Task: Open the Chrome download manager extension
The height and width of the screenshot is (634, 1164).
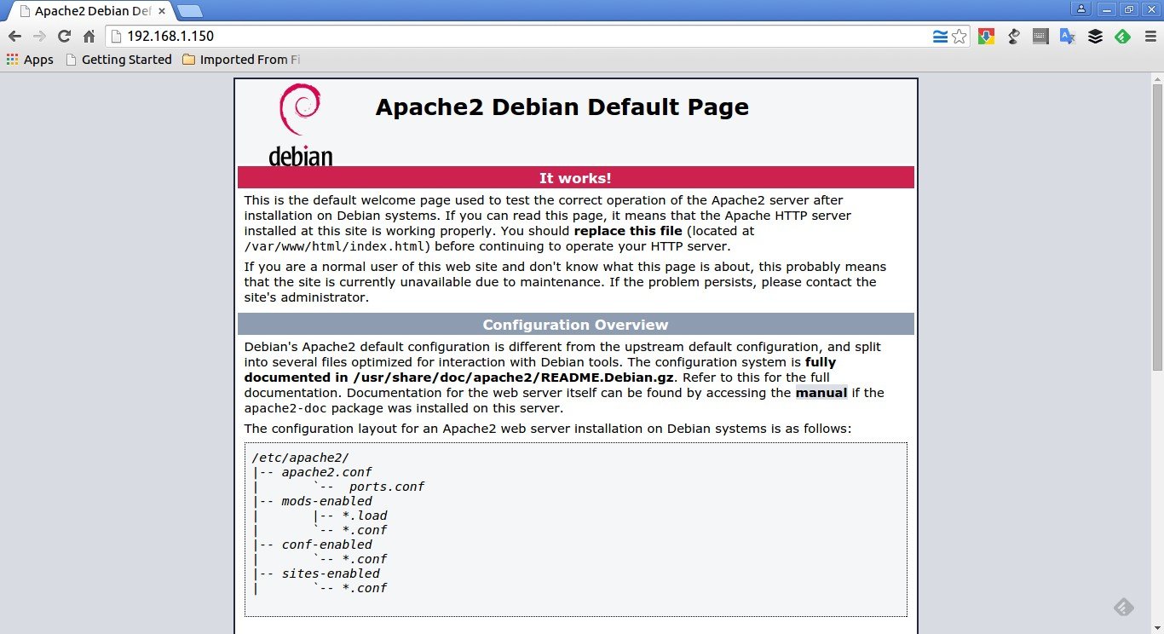Action: pyautogui.click(x=986, y=37)
